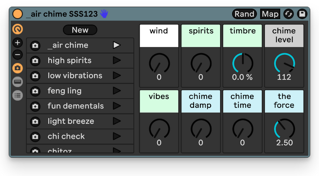Launch the feng ling variation
The height and width of the screenshot is (176, 319).
pos(117,90)
